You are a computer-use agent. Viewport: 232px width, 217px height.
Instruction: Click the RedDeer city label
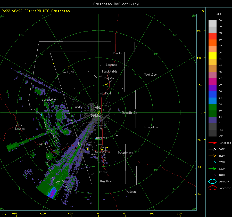109,78
